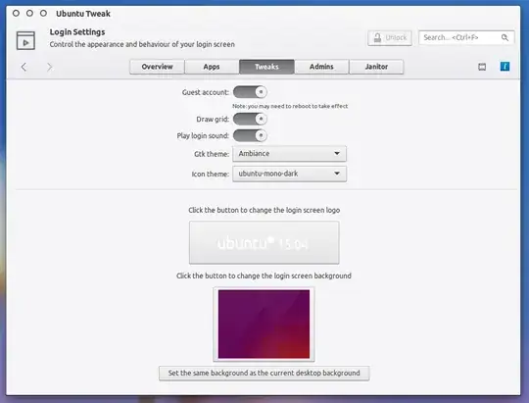
Task: Go forward with the right arrow
Action: [49, 67]
